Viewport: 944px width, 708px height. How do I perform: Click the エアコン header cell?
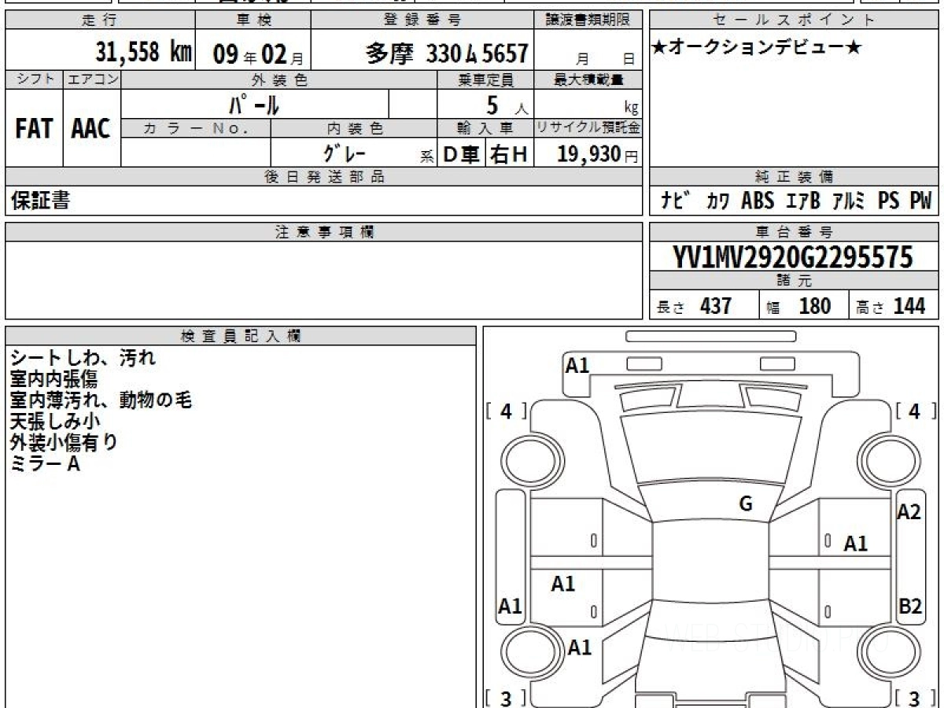(91, 79)
